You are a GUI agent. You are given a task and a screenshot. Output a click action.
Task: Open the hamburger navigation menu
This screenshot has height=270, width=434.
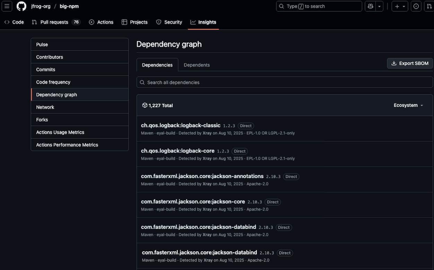click(x=7, y=6)
